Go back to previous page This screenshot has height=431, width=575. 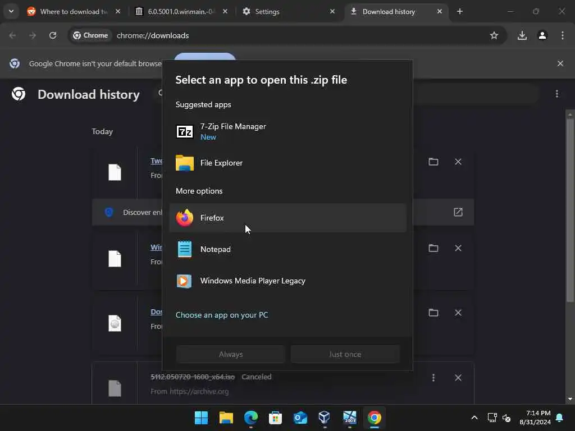pos(12,35)
